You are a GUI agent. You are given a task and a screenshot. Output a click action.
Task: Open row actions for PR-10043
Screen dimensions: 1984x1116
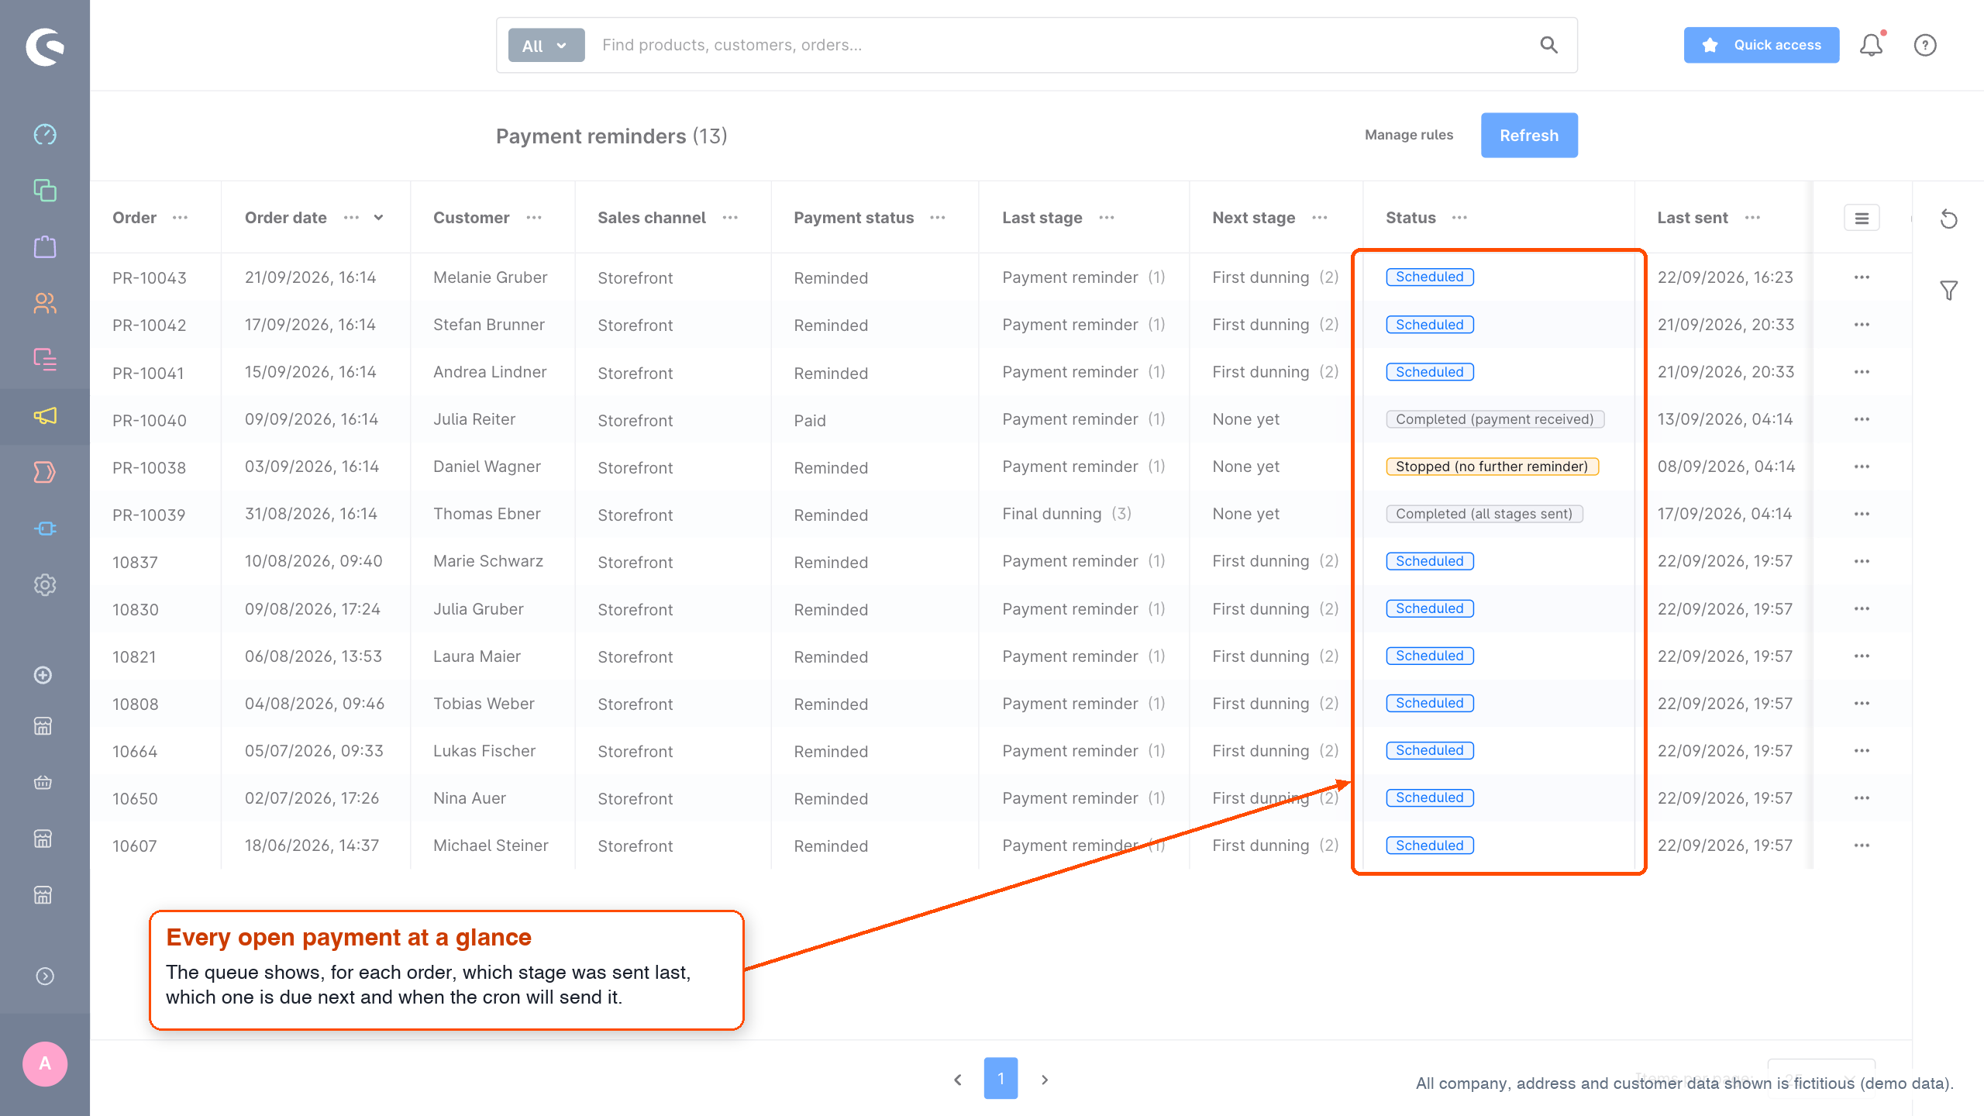point(1862,277)
